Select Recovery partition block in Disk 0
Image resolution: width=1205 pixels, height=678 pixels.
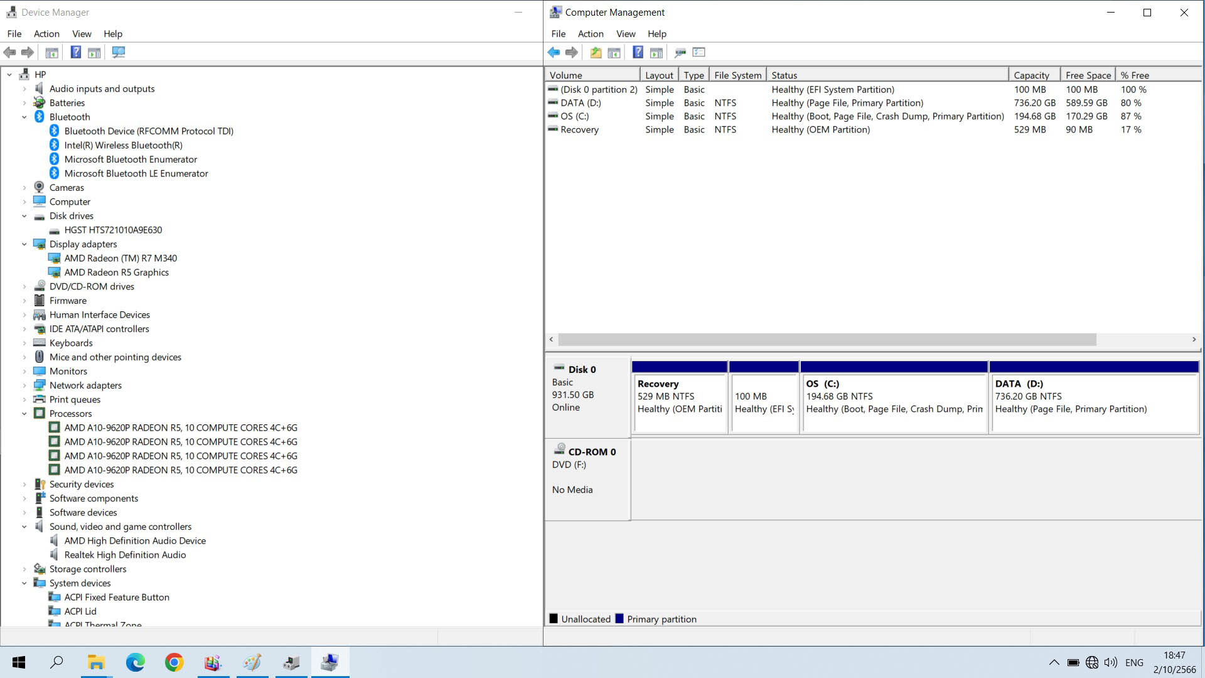680,397
